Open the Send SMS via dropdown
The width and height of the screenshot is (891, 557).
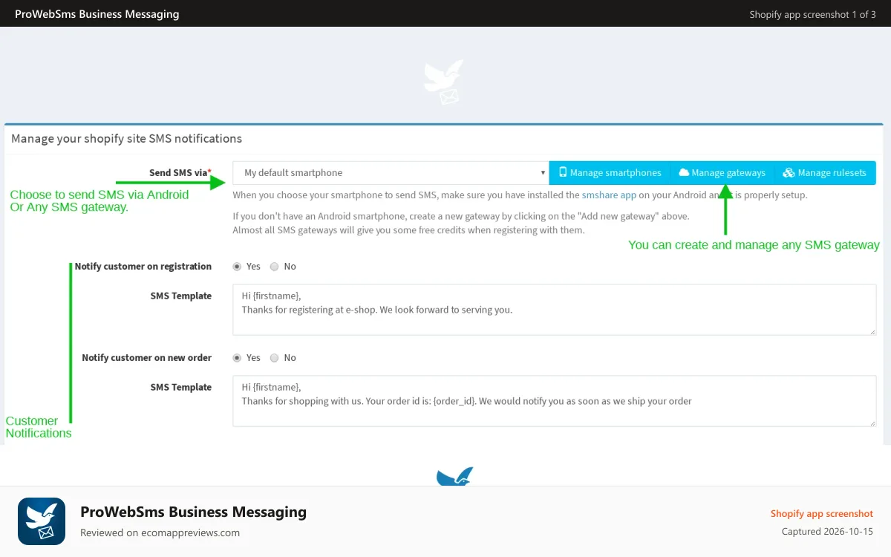(391, 173)
